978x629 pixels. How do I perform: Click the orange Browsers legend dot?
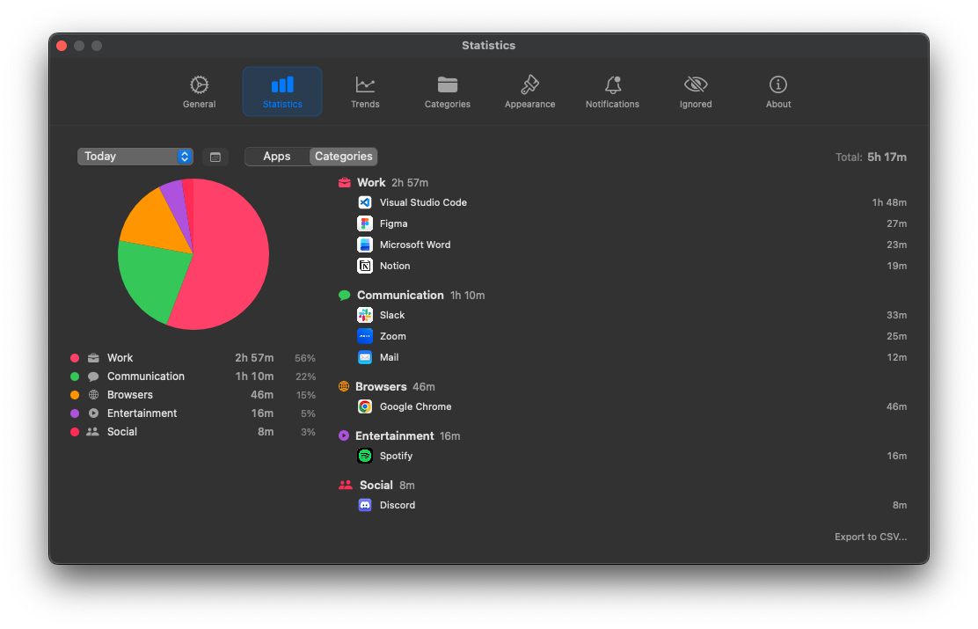tap(75, 395)
